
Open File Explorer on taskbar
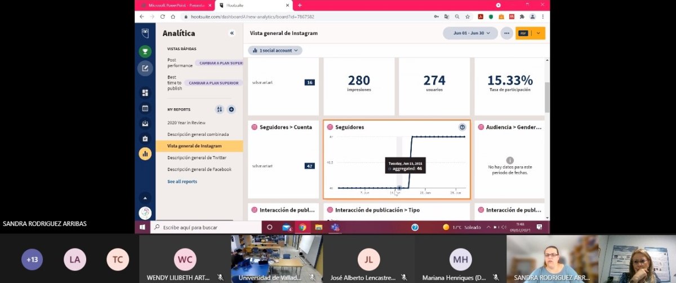coord(318,227)
